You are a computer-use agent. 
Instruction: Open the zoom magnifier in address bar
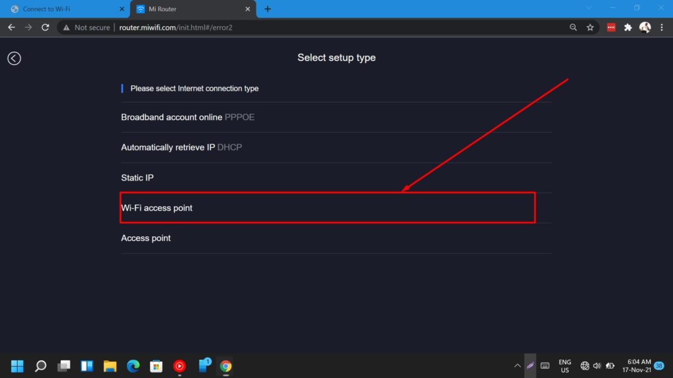(573, 28)
